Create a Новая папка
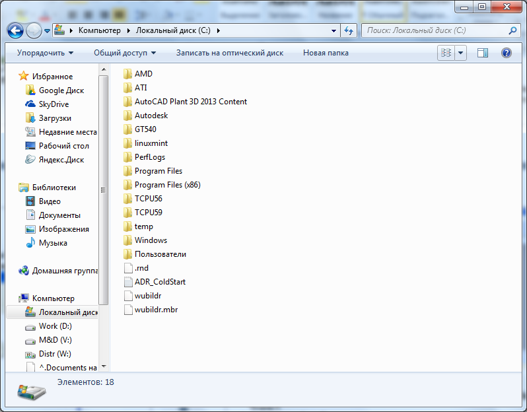This screenshot has width=527, height=412. (x=326, y=53)
